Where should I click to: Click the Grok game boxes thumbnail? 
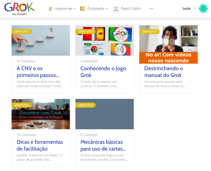click(x=104, y=40)
